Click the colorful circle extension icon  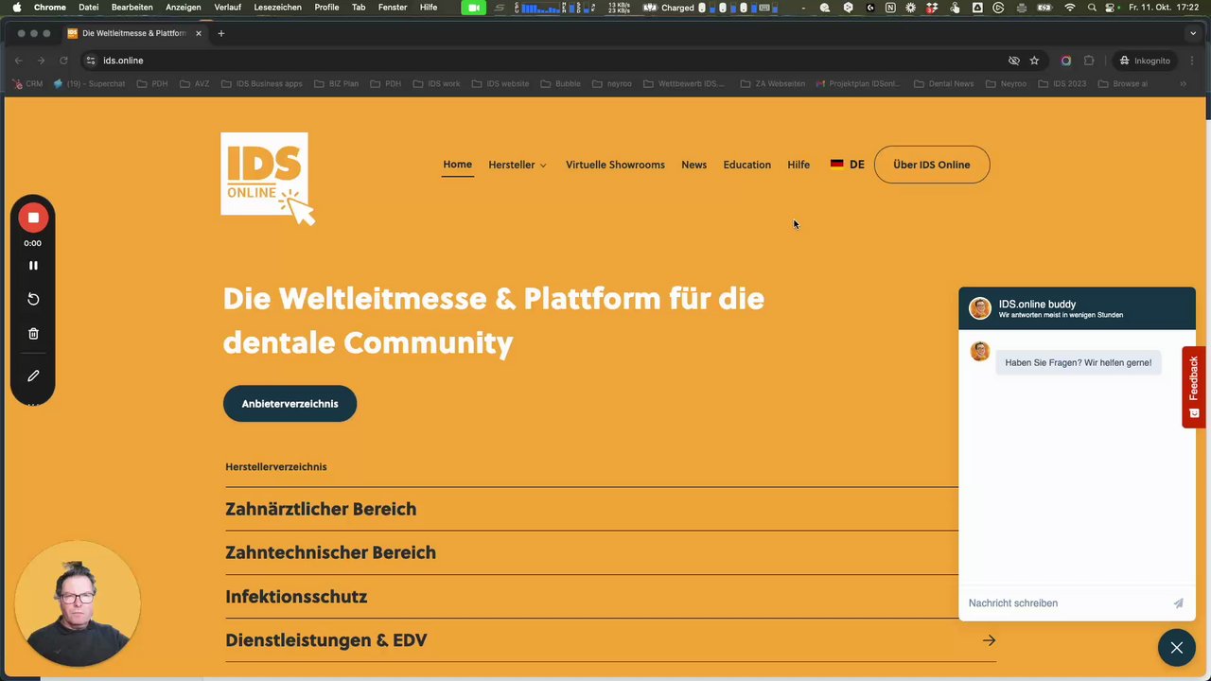1065,61
